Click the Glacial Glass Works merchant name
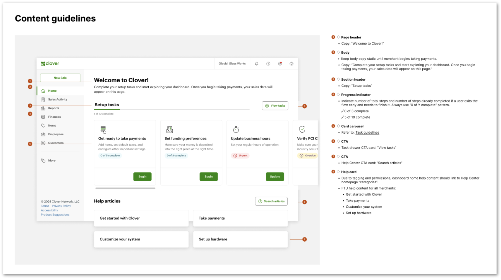This screenshot has height=280, width=501. (232, 64)
